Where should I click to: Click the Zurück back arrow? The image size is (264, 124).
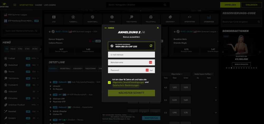109,28
